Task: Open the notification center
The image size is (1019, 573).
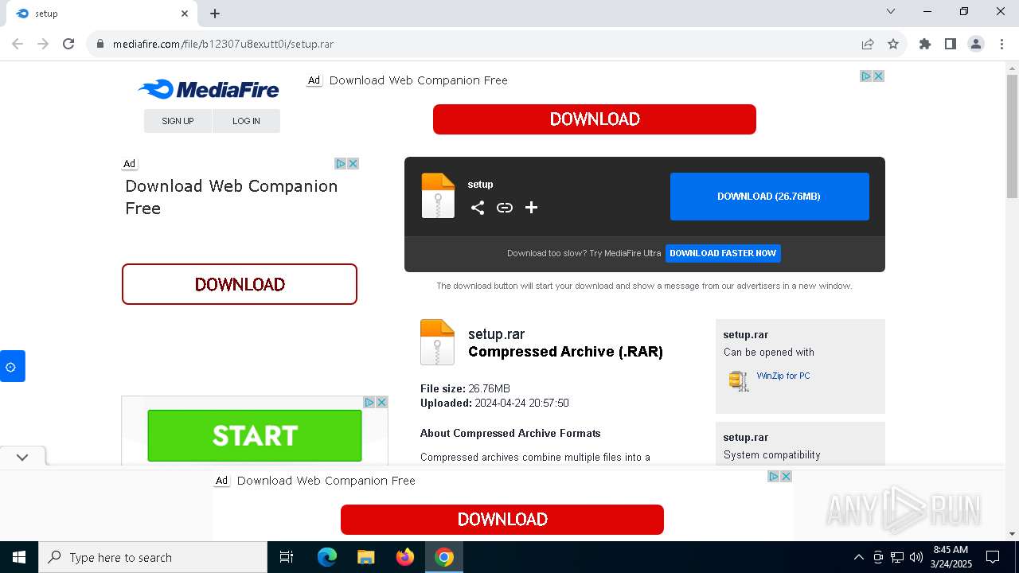Action: [993, 557]
